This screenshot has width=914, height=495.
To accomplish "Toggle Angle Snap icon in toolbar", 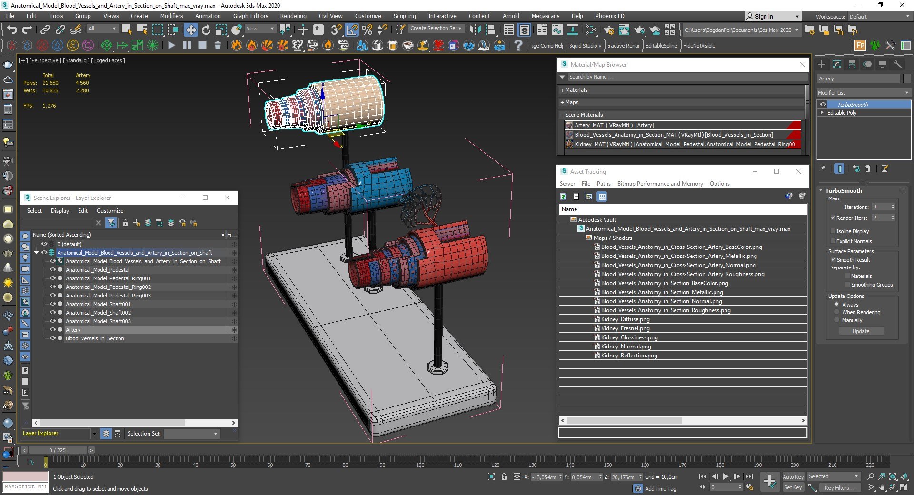I will (352, 30).
